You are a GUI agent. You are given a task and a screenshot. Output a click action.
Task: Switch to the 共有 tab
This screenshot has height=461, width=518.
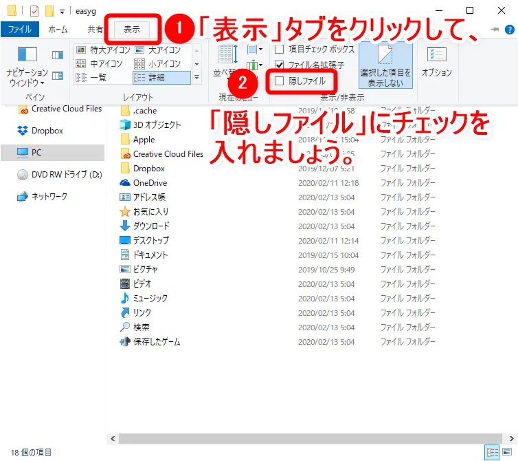coord(95,30)
